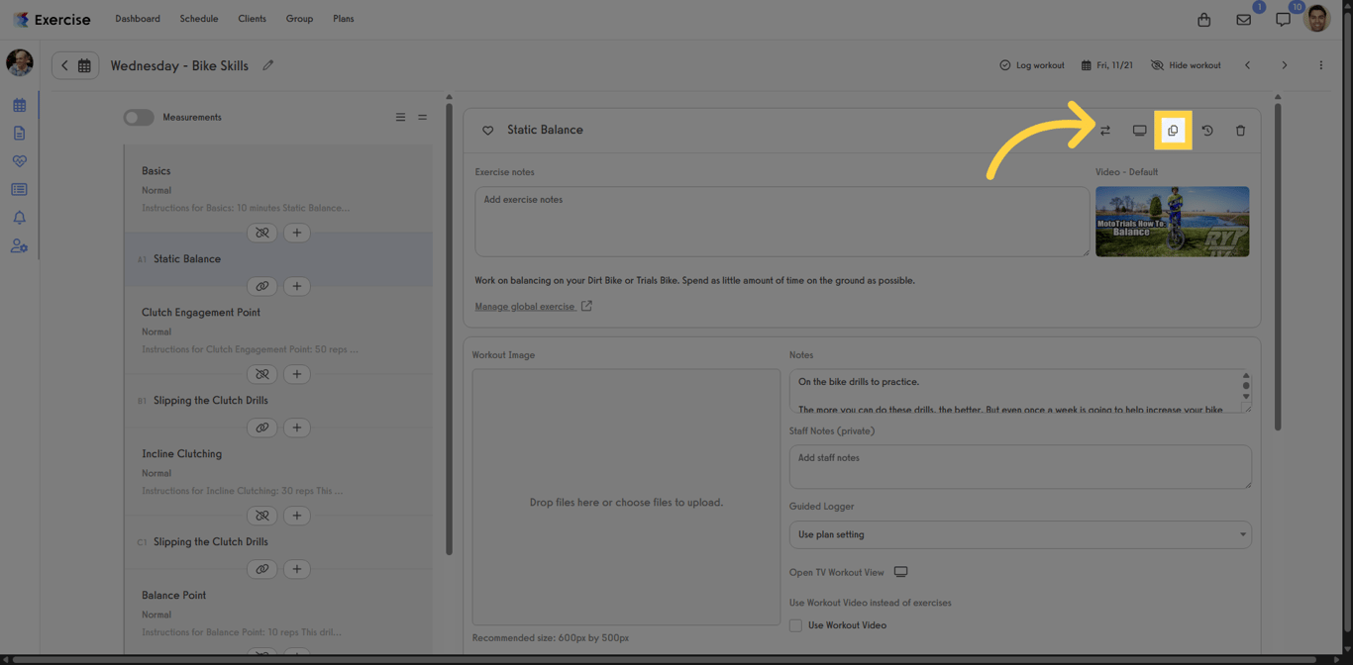Copy the Static Balance exercise
Screen dimensions: 1353x665
tap(1173, 130)
